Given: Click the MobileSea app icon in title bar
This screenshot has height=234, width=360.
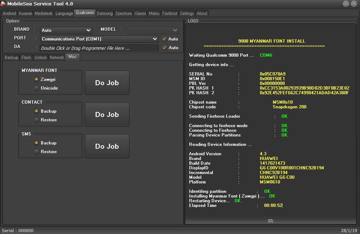Looking at the screenshot, I should click(x=3, y=4).
